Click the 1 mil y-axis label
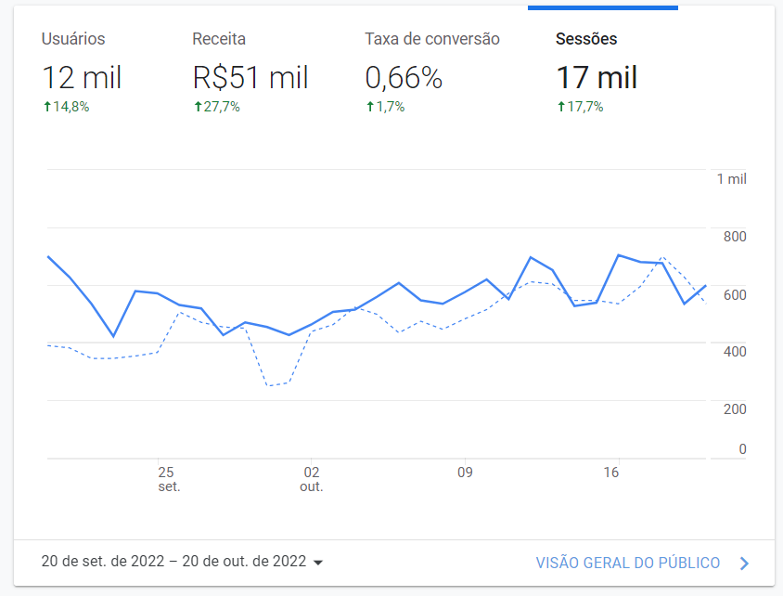 731,179
